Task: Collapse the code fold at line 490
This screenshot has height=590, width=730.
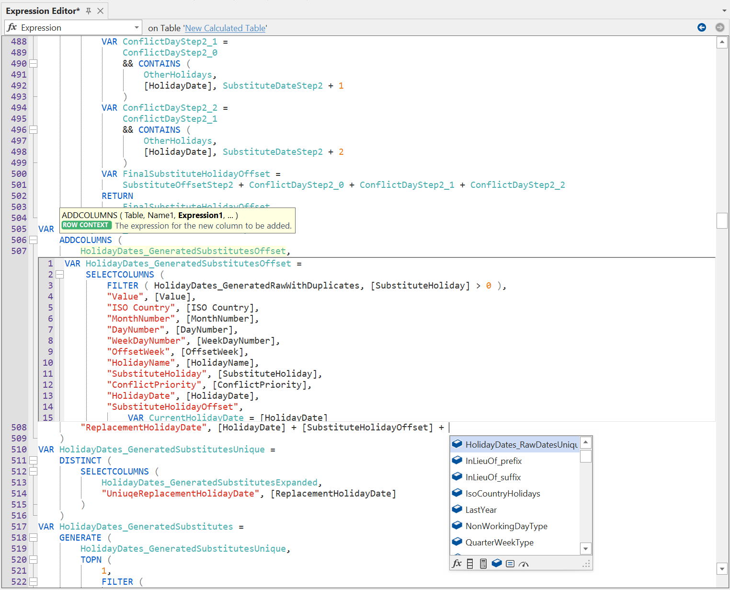Action: pos(33,63)
